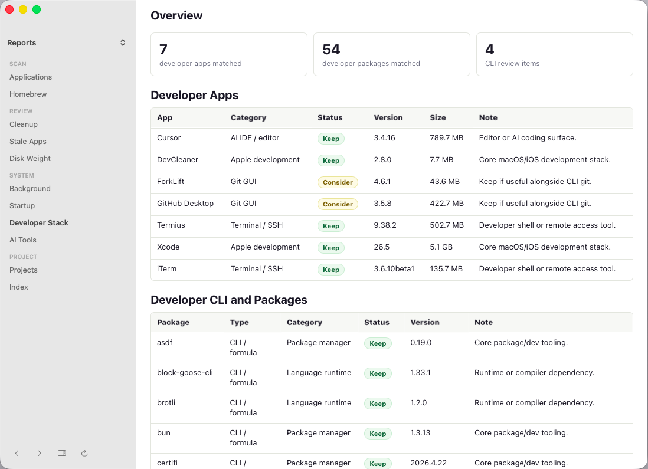Click the Keep badge for Xcode
Image resolution: width=648 pixels, height=469 pixels.
(330, 248)
